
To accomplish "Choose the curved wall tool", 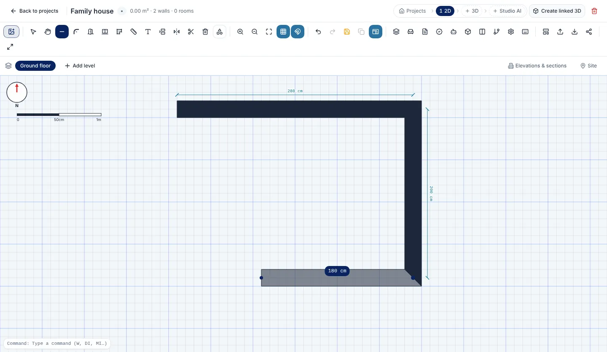I will tap(76, 32).
